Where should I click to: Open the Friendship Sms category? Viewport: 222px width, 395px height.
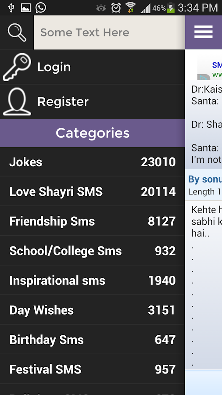point(93,221)
